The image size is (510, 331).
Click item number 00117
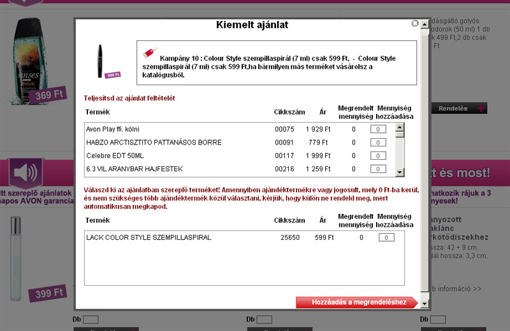[x=284, y=156]
